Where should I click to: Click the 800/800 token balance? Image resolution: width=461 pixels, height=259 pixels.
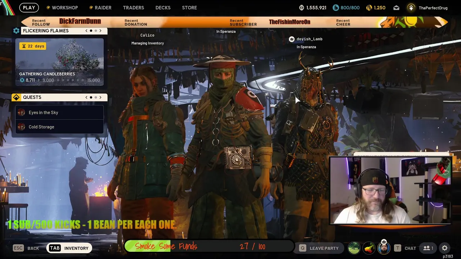tap(350, 8)
